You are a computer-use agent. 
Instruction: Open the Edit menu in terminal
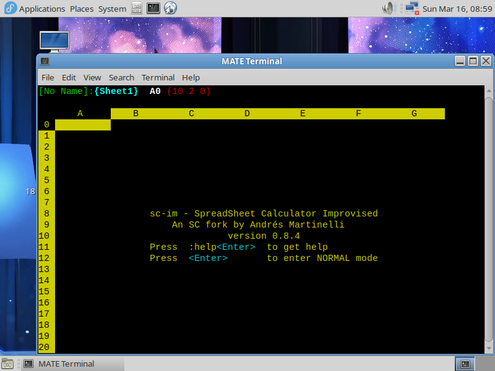[69, 77]
